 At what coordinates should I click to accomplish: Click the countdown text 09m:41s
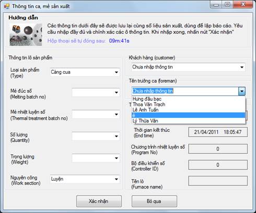point(119,41)
